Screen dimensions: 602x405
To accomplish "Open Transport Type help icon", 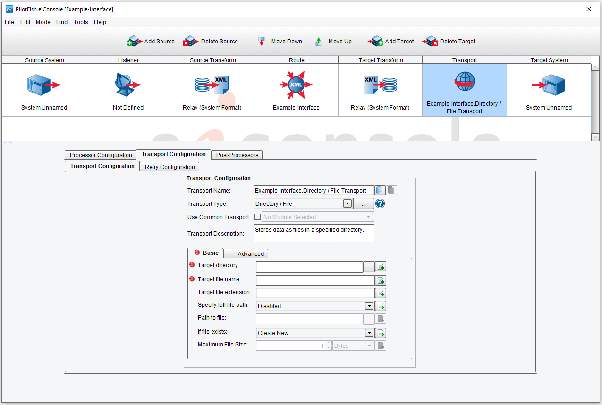I will point(380,203).
